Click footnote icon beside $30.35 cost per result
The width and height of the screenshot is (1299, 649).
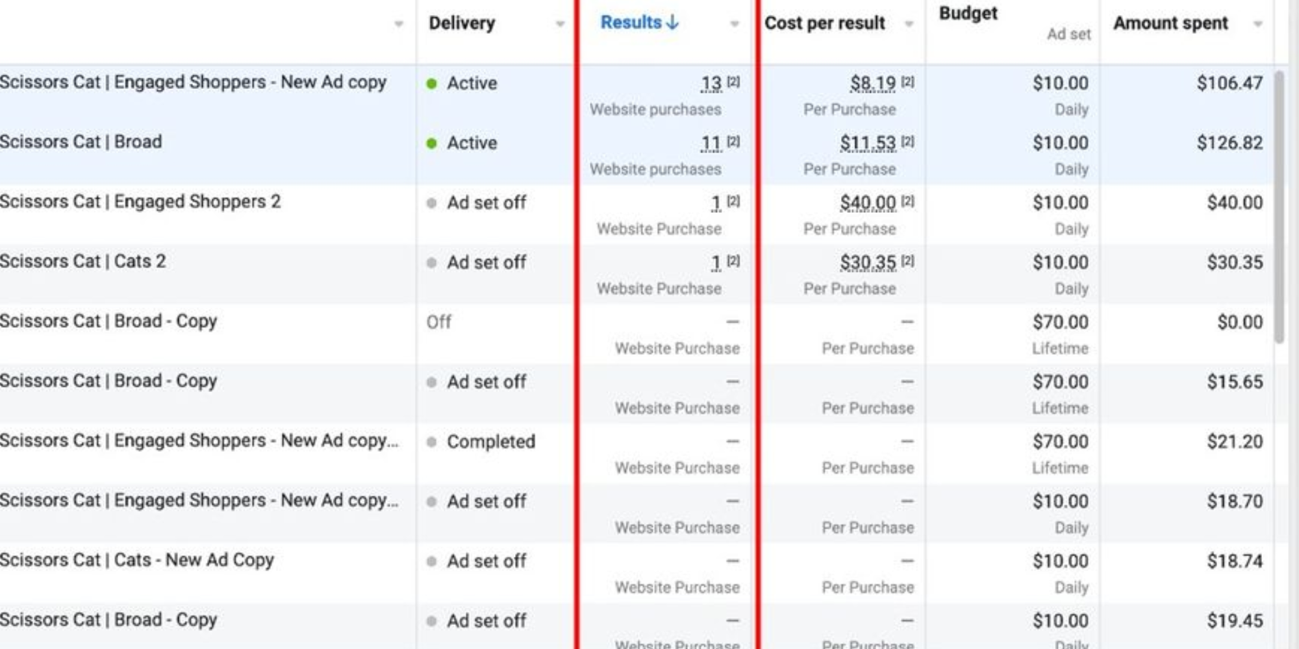(908, 261)
